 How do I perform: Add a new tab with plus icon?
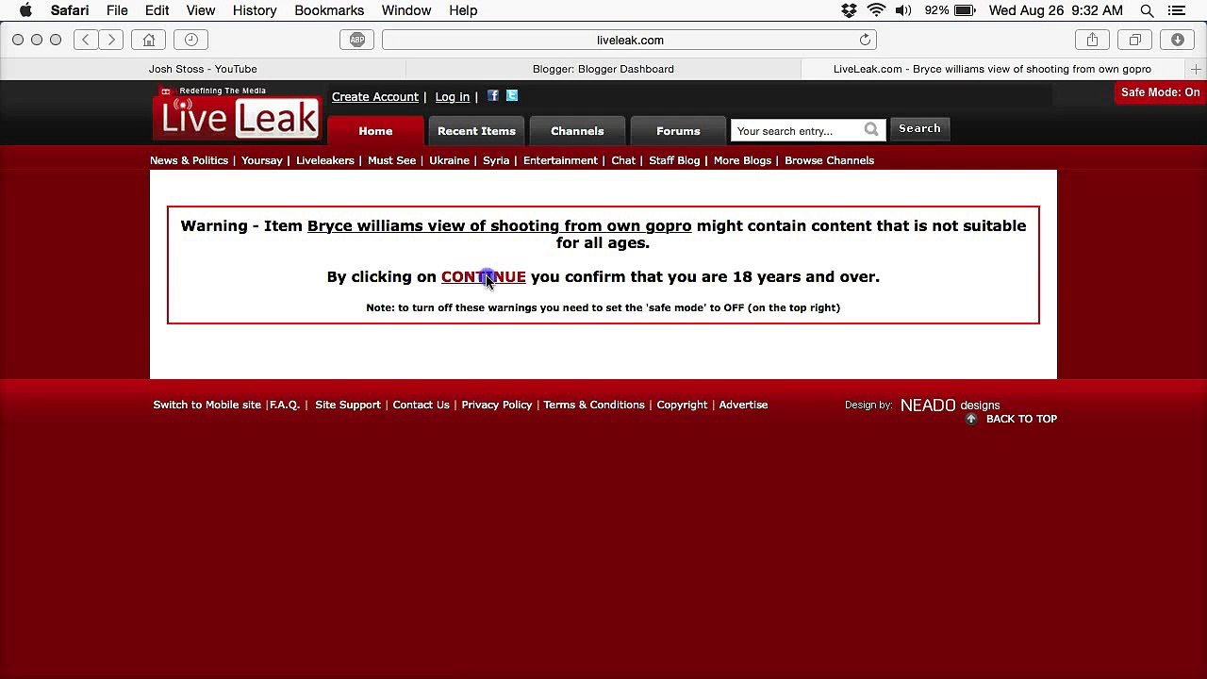[x=1196, y=69]
